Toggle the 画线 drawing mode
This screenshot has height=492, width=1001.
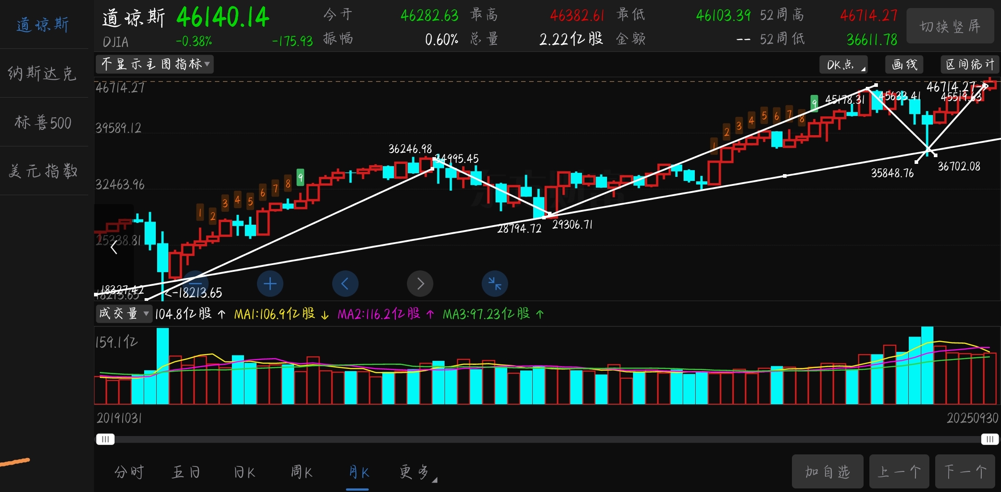[x=904, y=65]
